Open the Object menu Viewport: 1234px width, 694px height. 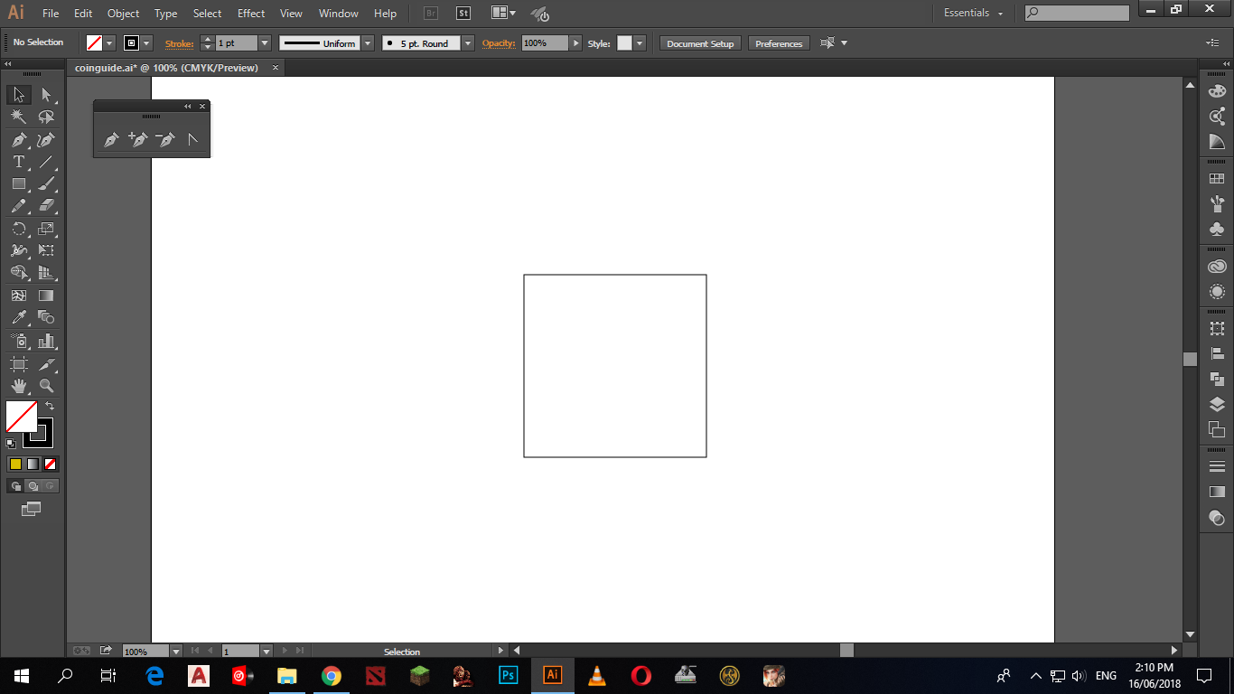124,14
